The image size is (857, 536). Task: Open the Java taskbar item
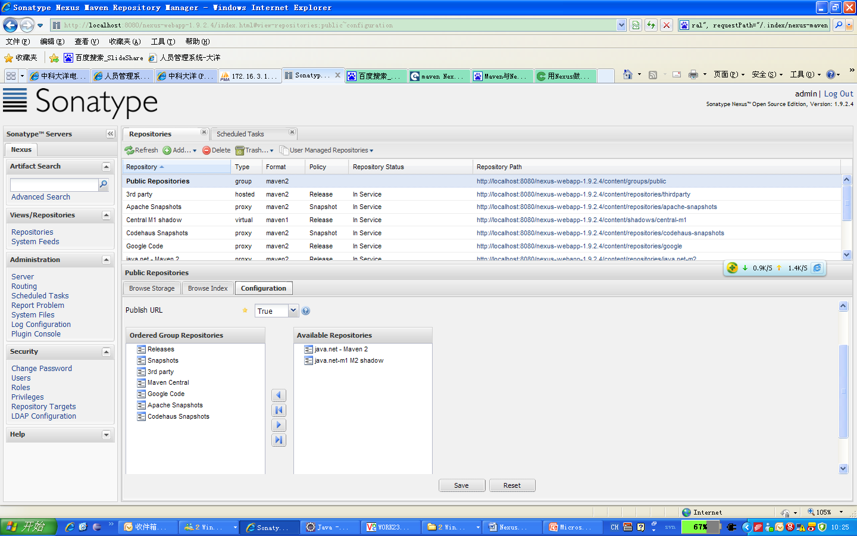coord(330,527)
